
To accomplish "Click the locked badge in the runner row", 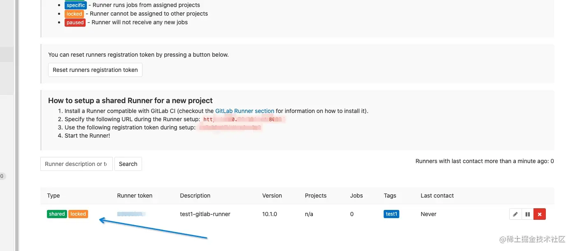I will 78,214.
